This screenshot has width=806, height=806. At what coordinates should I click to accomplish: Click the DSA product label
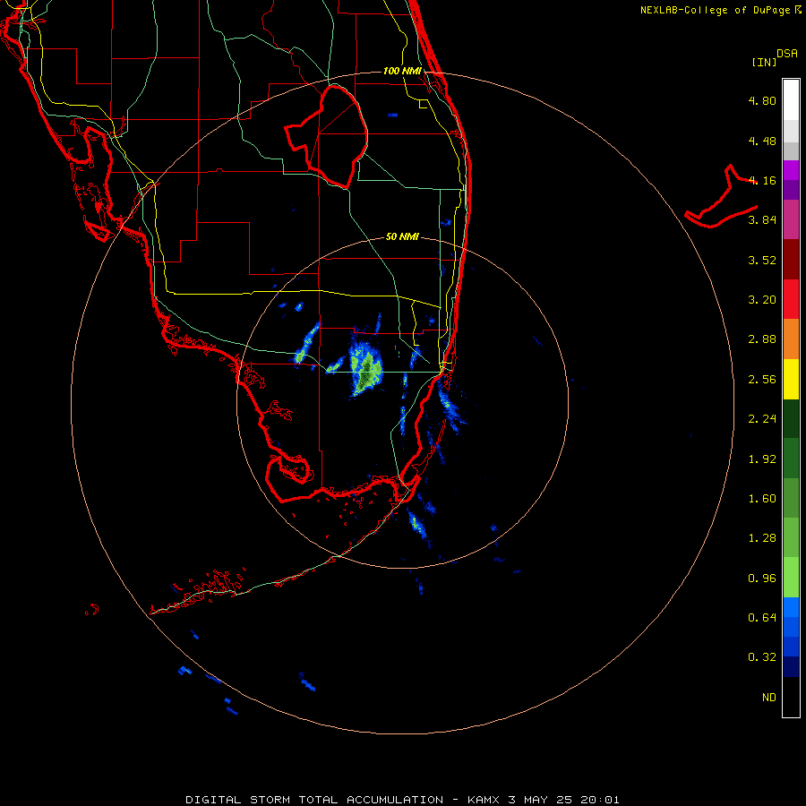(787, 54)
